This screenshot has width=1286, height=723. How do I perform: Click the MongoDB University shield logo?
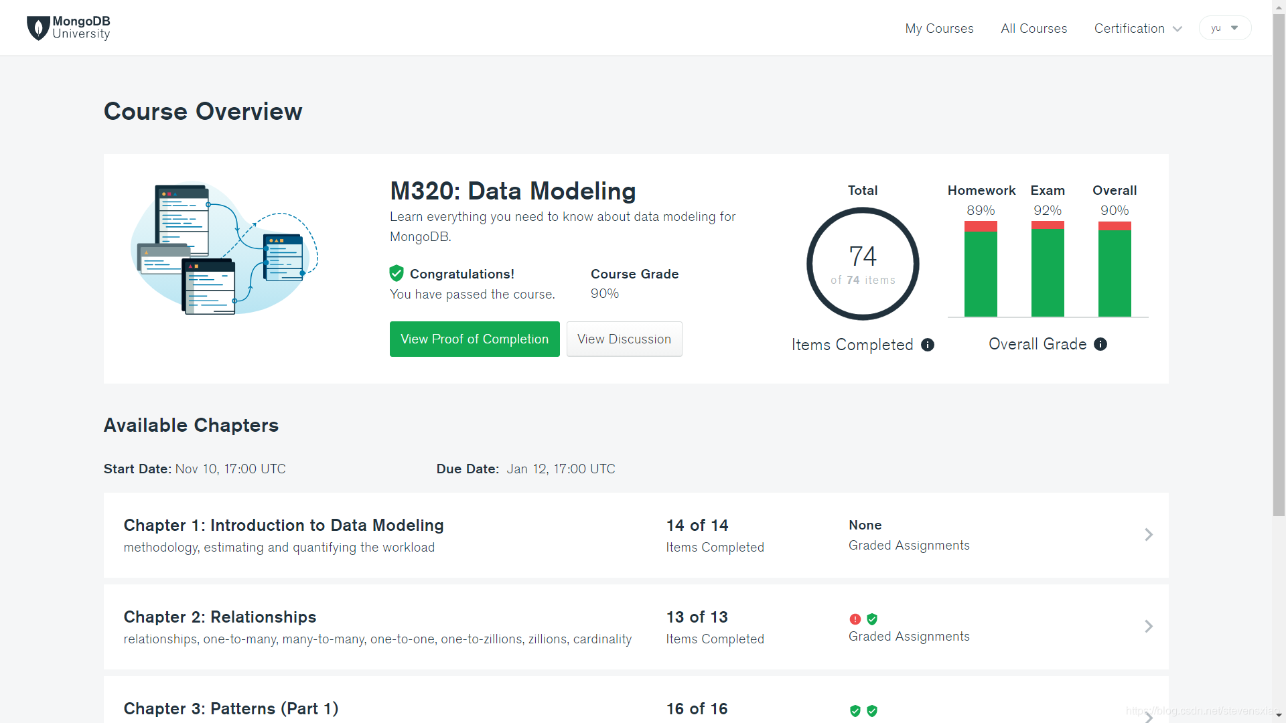[38, 28]
